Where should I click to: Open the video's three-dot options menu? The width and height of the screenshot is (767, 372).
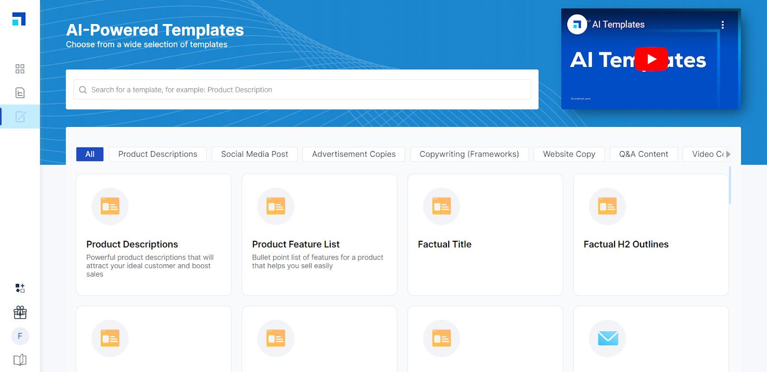coord(722,25)
